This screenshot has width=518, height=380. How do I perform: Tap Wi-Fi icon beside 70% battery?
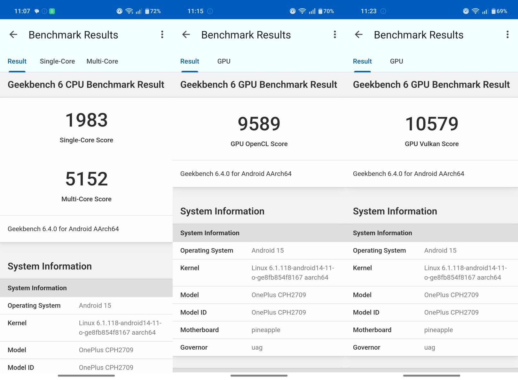(x=302, y=11)
